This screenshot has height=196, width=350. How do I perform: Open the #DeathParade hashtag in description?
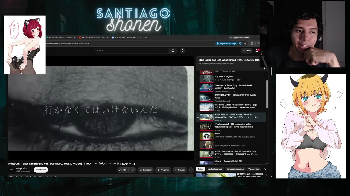(x=40, y=177)
